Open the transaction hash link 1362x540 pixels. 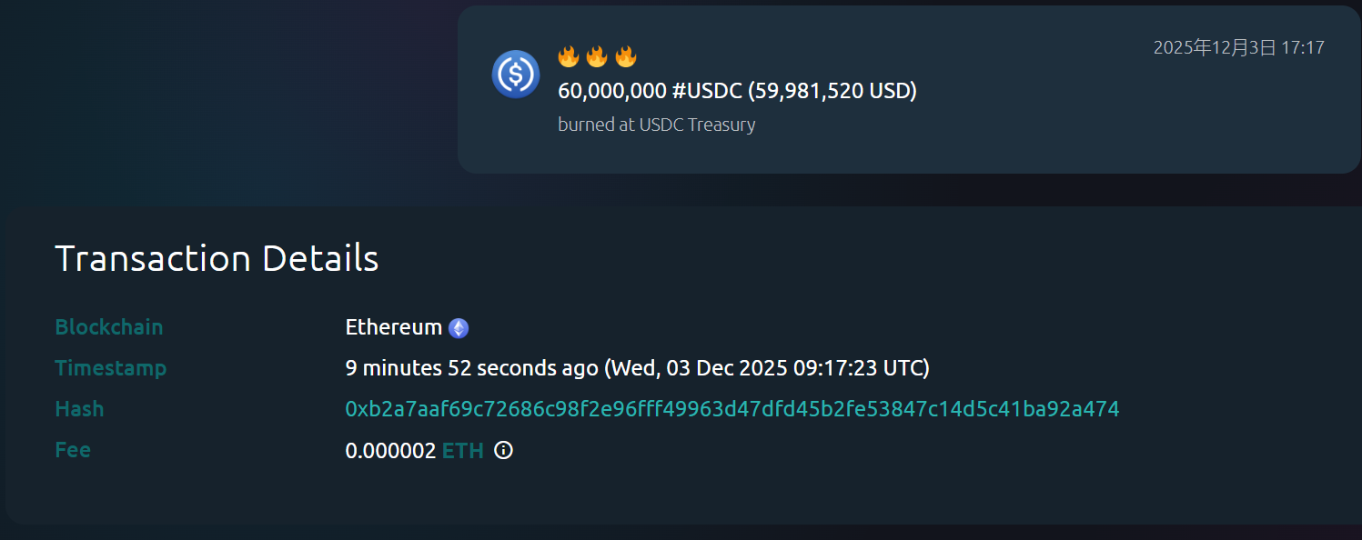click(731, 409)
